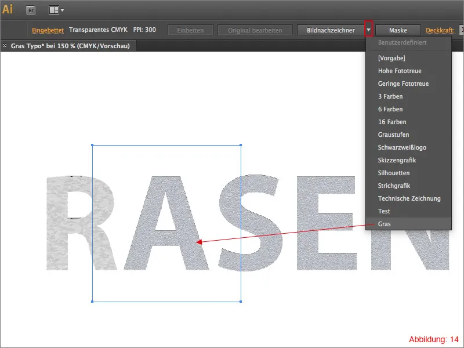Open the Eingebettet link info

[48, 30]
